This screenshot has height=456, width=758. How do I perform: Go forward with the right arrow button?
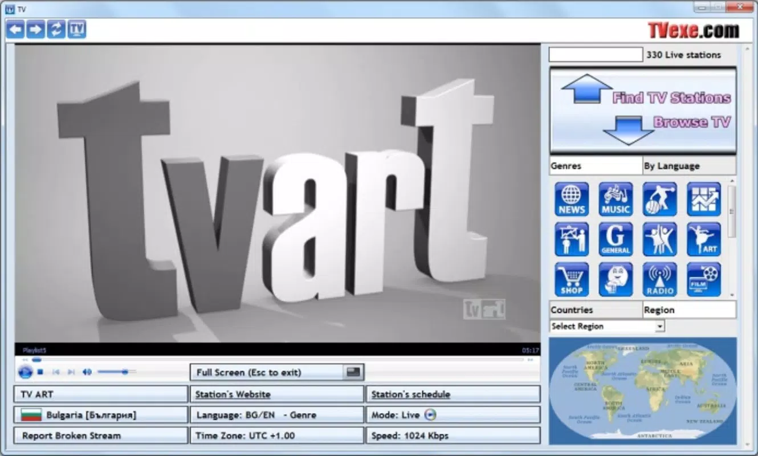tap(35, 29)
